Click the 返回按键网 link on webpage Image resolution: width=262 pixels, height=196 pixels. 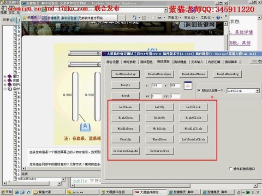[199, 24]
